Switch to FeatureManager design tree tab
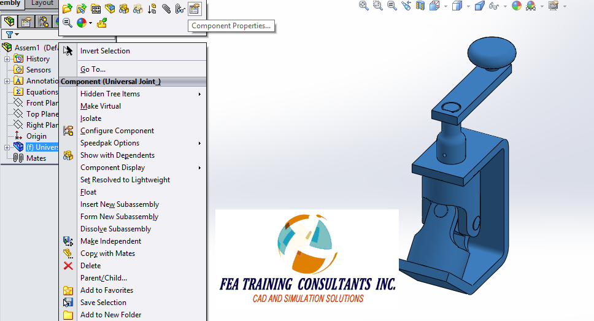594x321 pixels. (9, 21)
